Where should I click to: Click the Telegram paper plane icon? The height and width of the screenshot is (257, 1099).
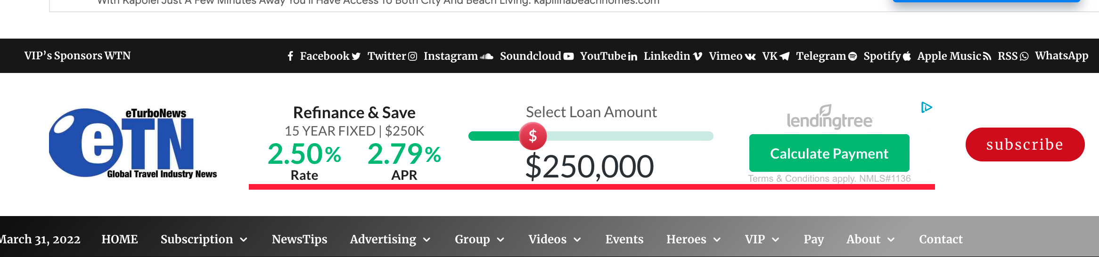(x=785, y=56)
